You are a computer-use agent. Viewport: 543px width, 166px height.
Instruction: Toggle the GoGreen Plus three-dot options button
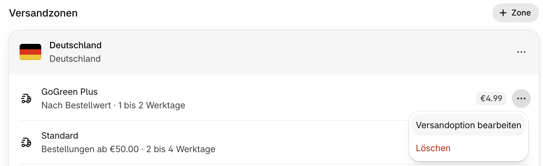(x=521, y=99)
